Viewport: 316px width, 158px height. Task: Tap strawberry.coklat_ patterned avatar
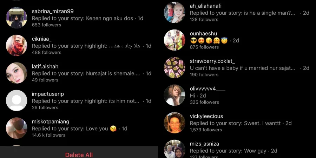174,67
